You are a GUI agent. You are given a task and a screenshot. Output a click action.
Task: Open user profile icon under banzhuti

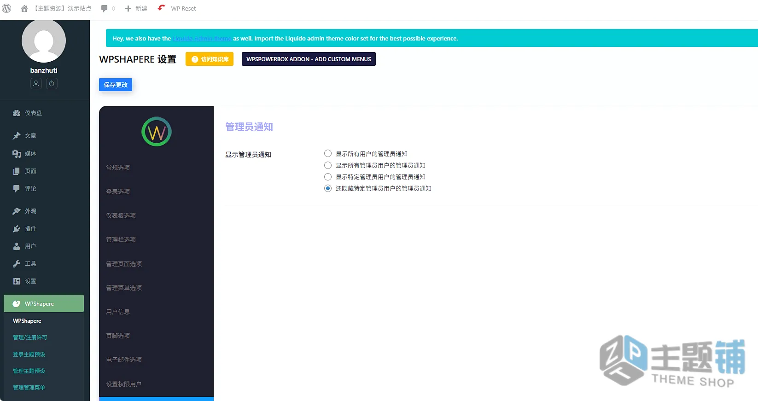click(x=36, y=83)
